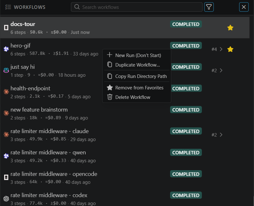
Task: Click the trash icon beside Delete Workflow
Action: [x=110, y=97]
